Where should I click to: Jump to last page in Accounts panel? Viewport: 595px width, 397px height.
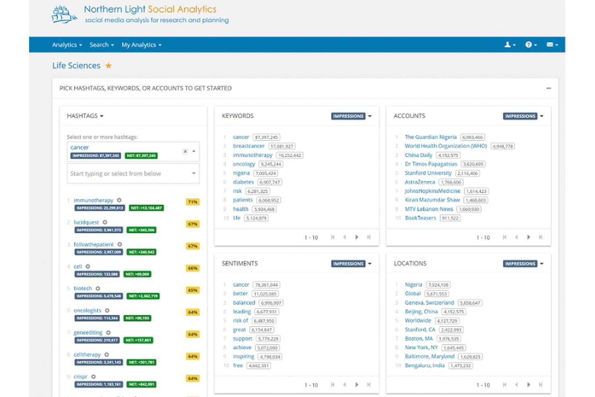[541, 237]
